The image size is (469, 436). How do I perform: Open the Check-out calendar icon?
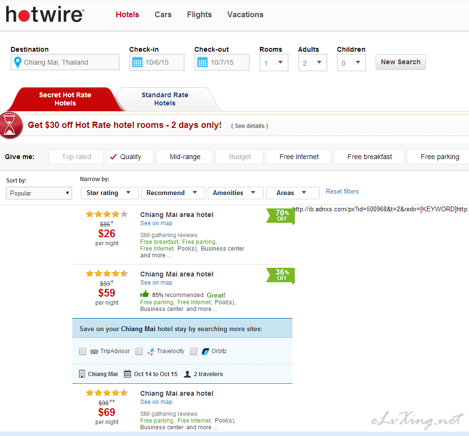(x=202, y=62)
